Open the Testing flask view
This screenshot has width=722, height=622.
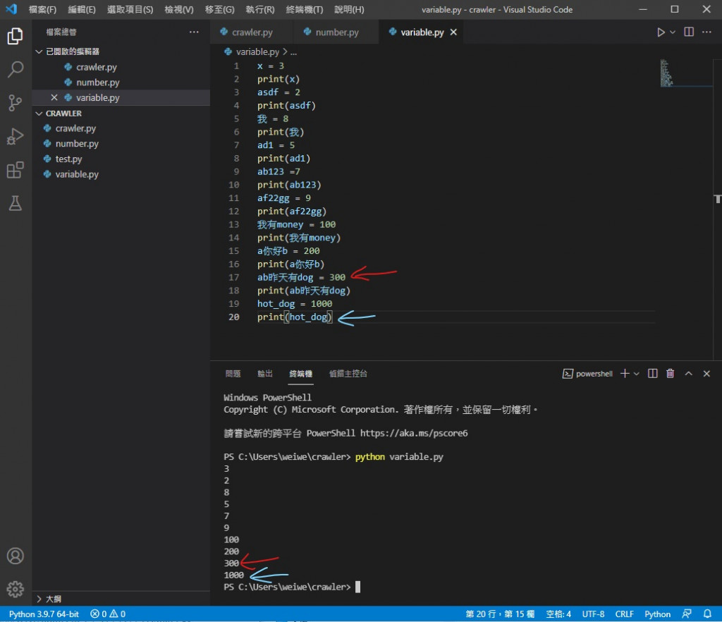[16, 203]
